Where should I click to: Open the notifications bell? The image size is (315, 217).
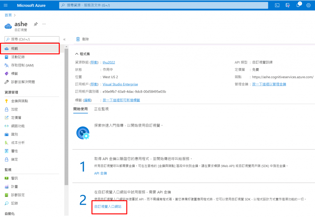click(x=298, y=6)
